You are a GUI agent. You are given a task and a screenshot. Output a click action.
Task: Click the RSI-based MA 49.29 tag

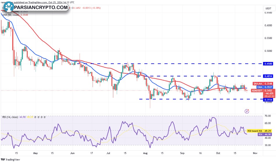pyautogui.click(x=259, y=131)
